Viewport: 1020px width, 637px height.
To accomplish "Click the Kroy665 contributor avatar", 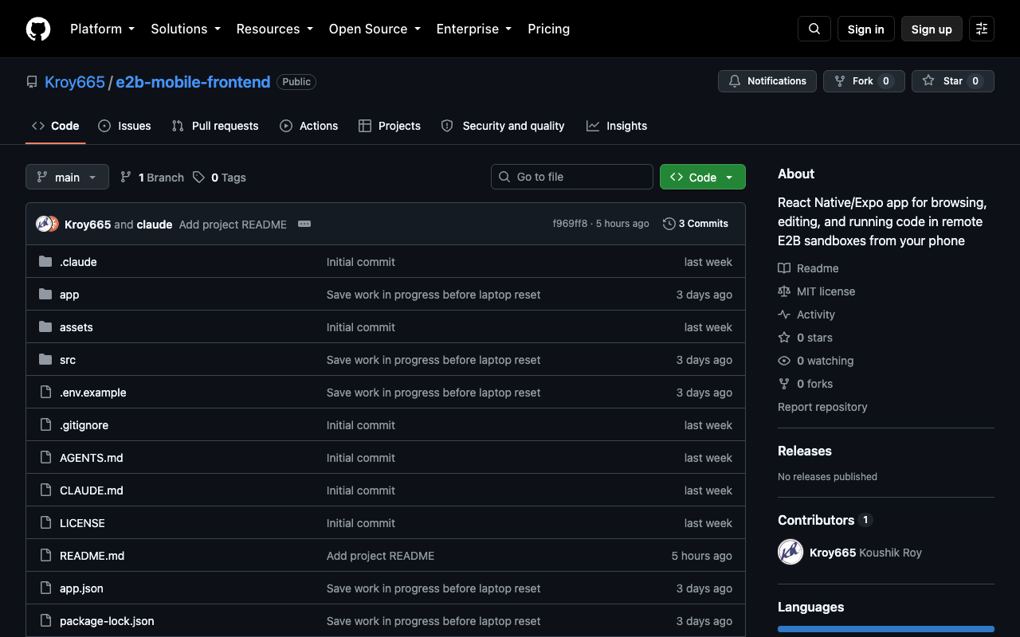I will click(790, 553).
